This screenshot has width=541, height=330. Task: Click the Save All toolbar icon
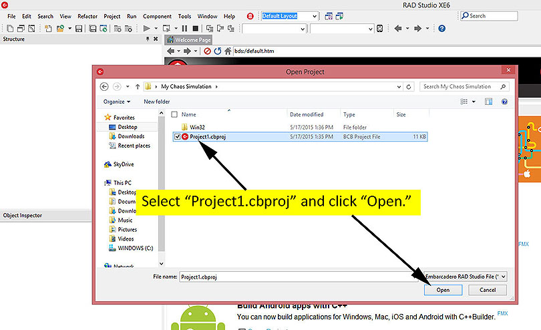click(x=92, y=29)
